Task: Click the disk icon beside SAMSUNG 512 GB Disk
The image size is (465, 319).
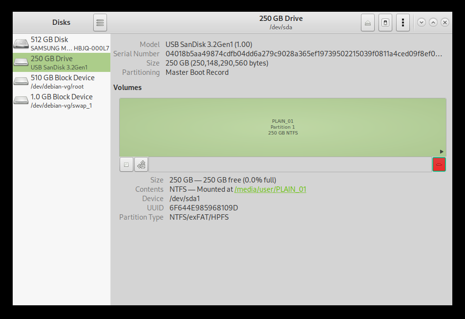Action: click(x=21, y=43)
